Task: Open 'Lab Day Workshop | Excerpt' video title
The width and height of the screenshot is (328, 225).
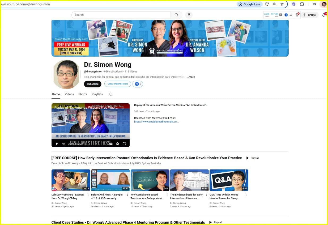Action: [68, 197]
